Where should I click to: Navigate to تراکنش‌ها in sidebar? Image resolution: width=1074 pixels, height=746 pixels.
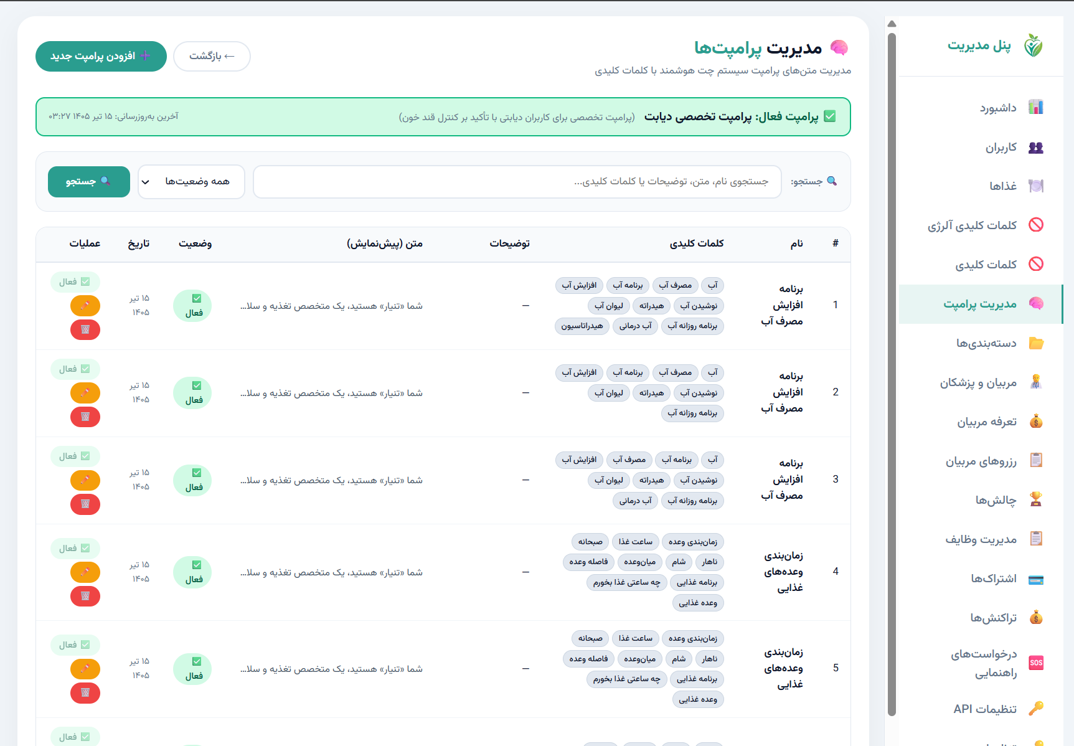pos(981,618)
